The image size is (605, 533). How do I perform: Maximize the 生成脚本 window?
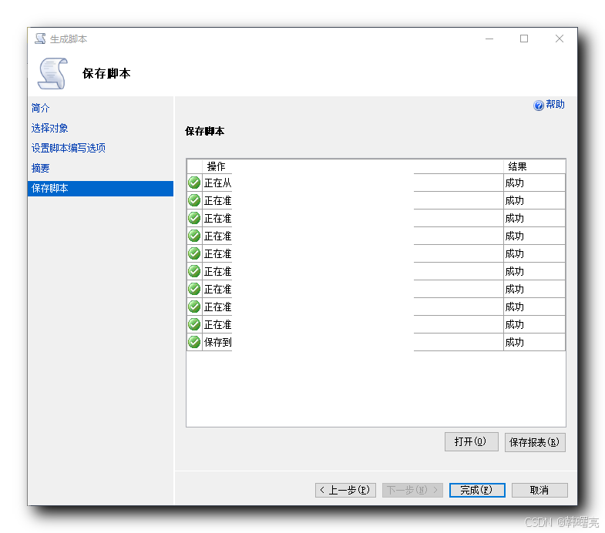(x=523, y=39)
